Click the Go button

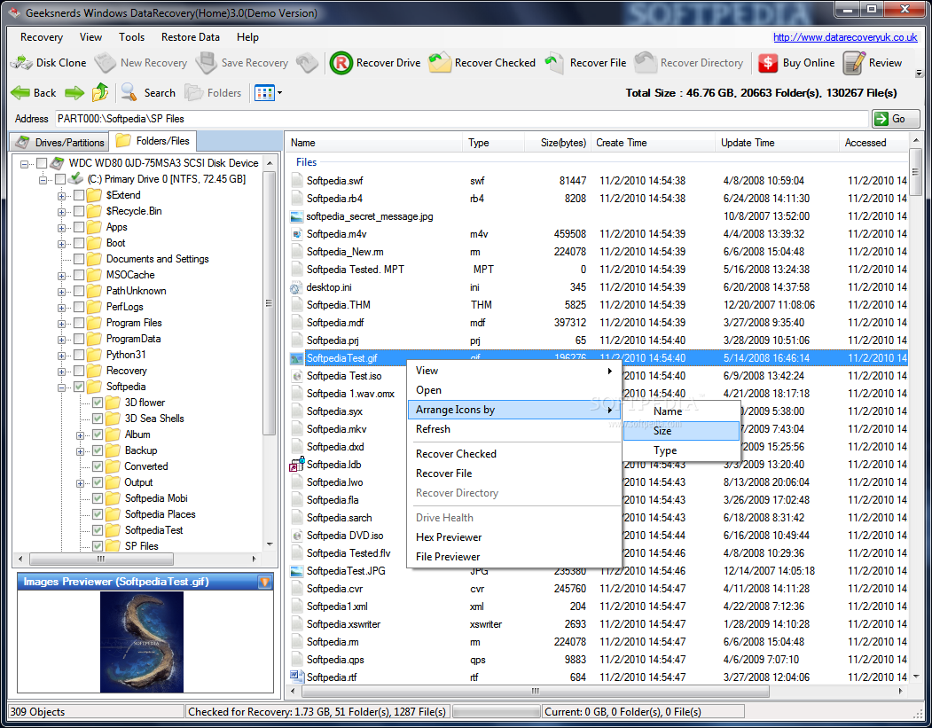(895, 119)
